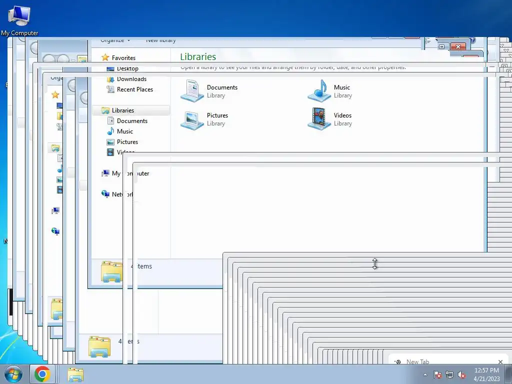The image size is (512, 384).
Task: Open the Windows Start button
Action: [x=13, y=374]
